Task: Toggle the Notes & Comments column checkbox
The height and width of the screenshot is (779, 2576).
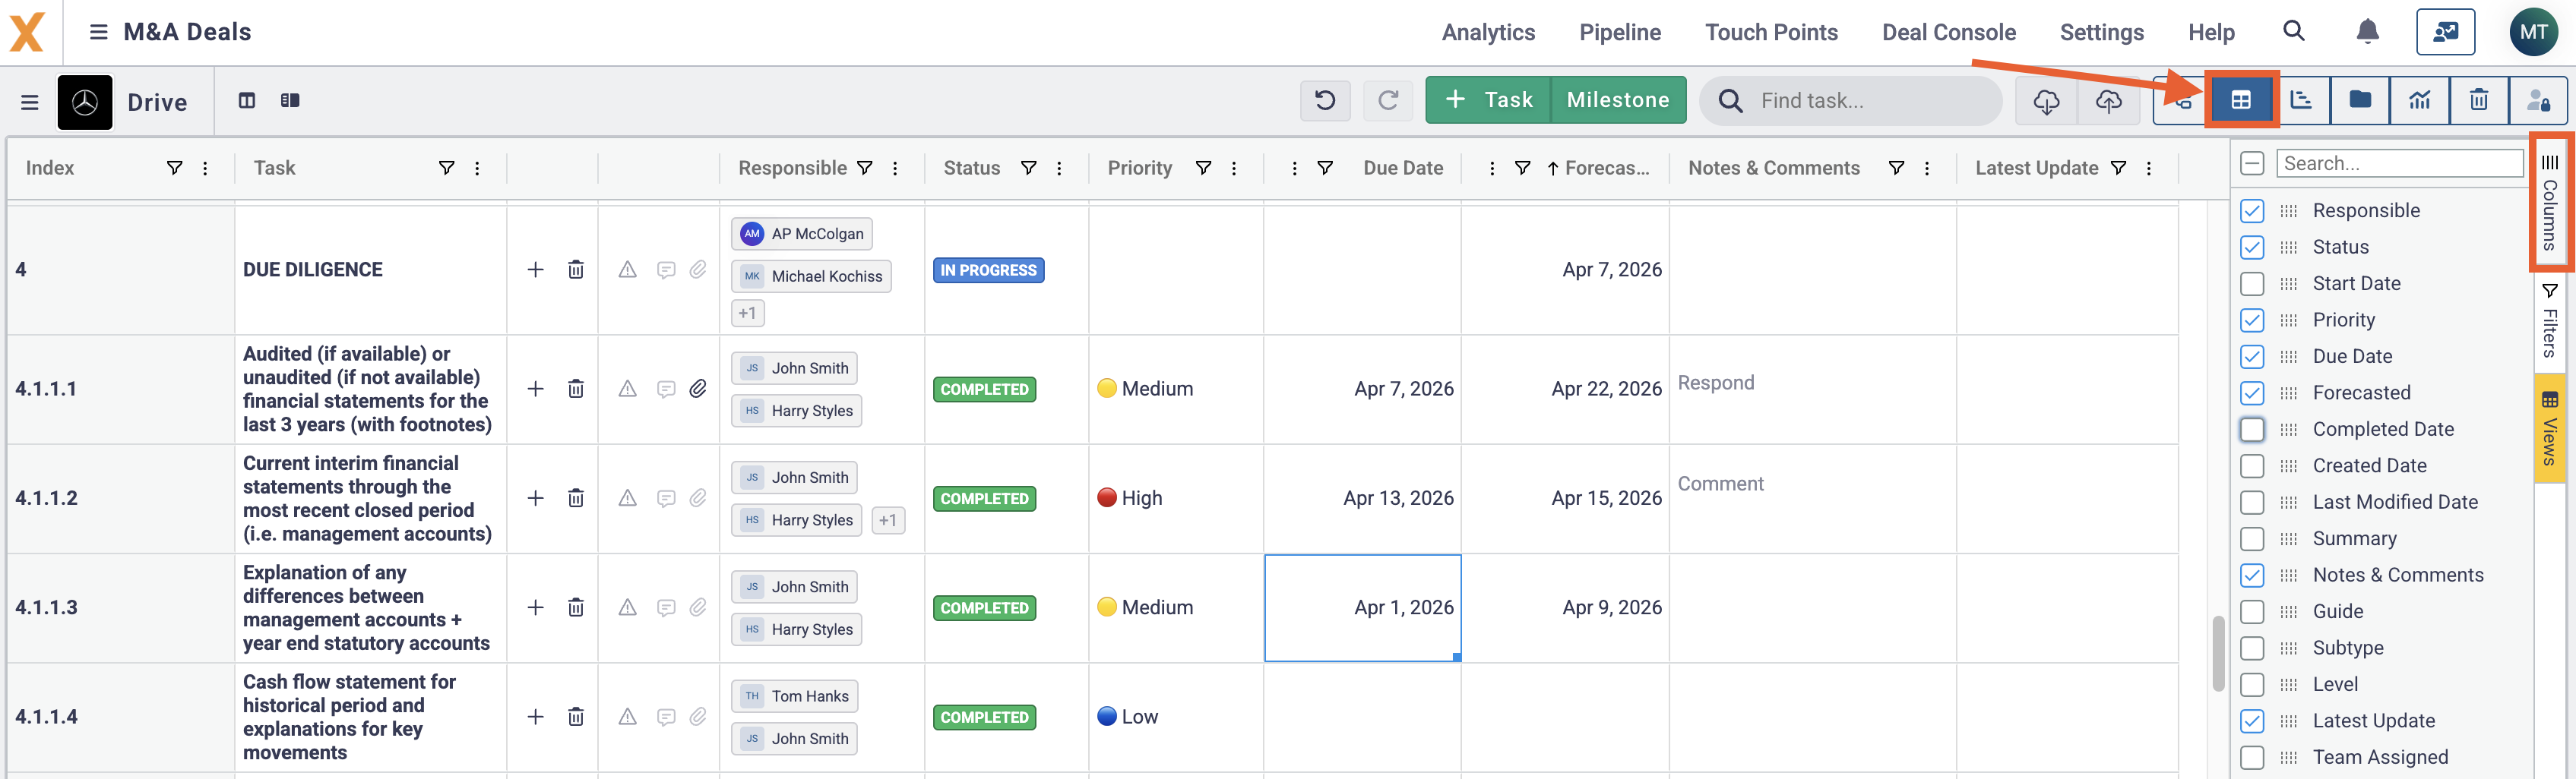Action: coord(2252,576)
